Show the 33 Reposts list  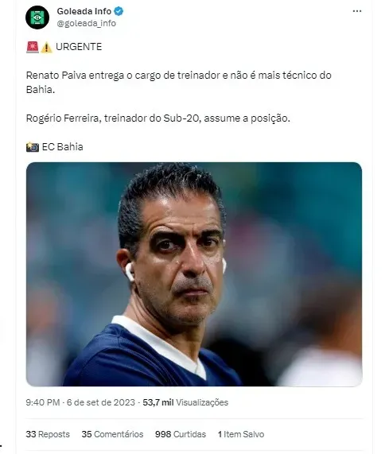(48, 434)
